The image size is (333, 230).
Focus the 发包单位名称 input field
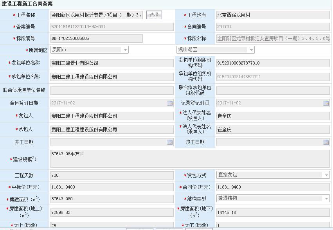coord(112,63)
